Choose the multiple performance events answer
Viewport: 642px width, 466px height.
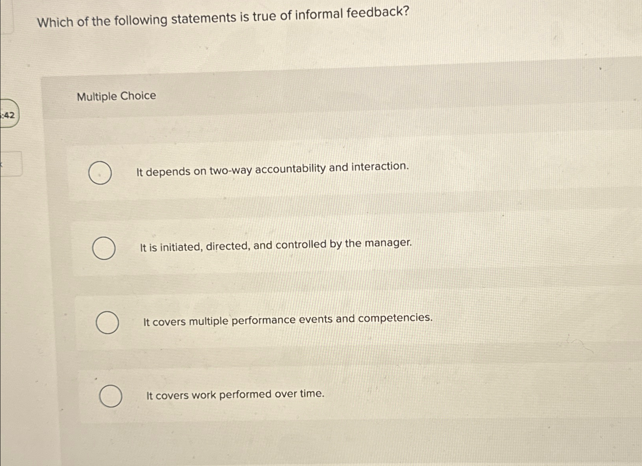point(109,322)
